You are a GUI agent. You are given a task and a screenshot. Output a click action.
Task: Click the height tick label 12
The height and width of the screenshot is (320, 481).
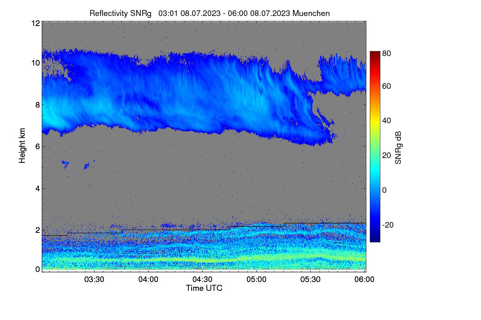[35, 23]
